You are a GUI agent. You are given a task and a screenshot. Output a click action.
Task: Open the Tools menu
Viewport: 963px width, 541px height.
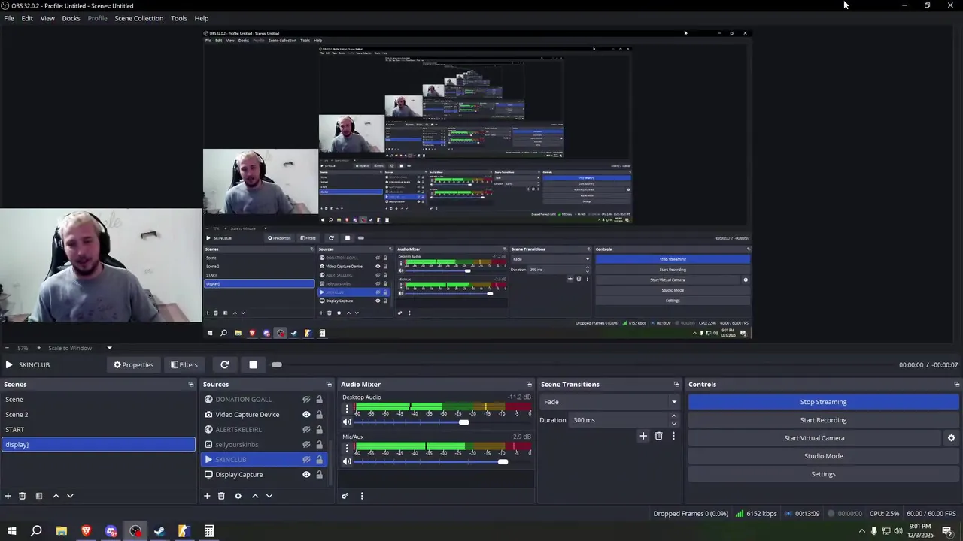(x=179, y=18)
